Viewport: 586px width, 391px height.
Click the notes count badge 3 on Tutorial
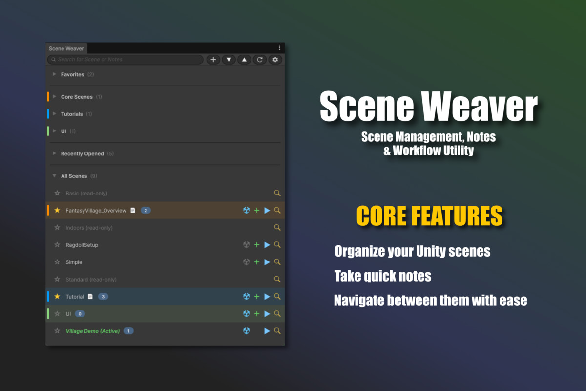103,297
